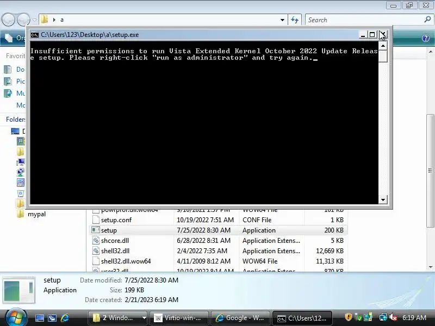Image resolution: width=435 pixels, height=326 pixels.
Task: Click the console scrollbar up arrow
Action: click(x=383, y=46)
